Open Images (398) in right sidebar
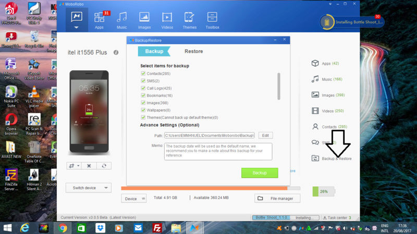417x234 pixels. pos(328,95)
